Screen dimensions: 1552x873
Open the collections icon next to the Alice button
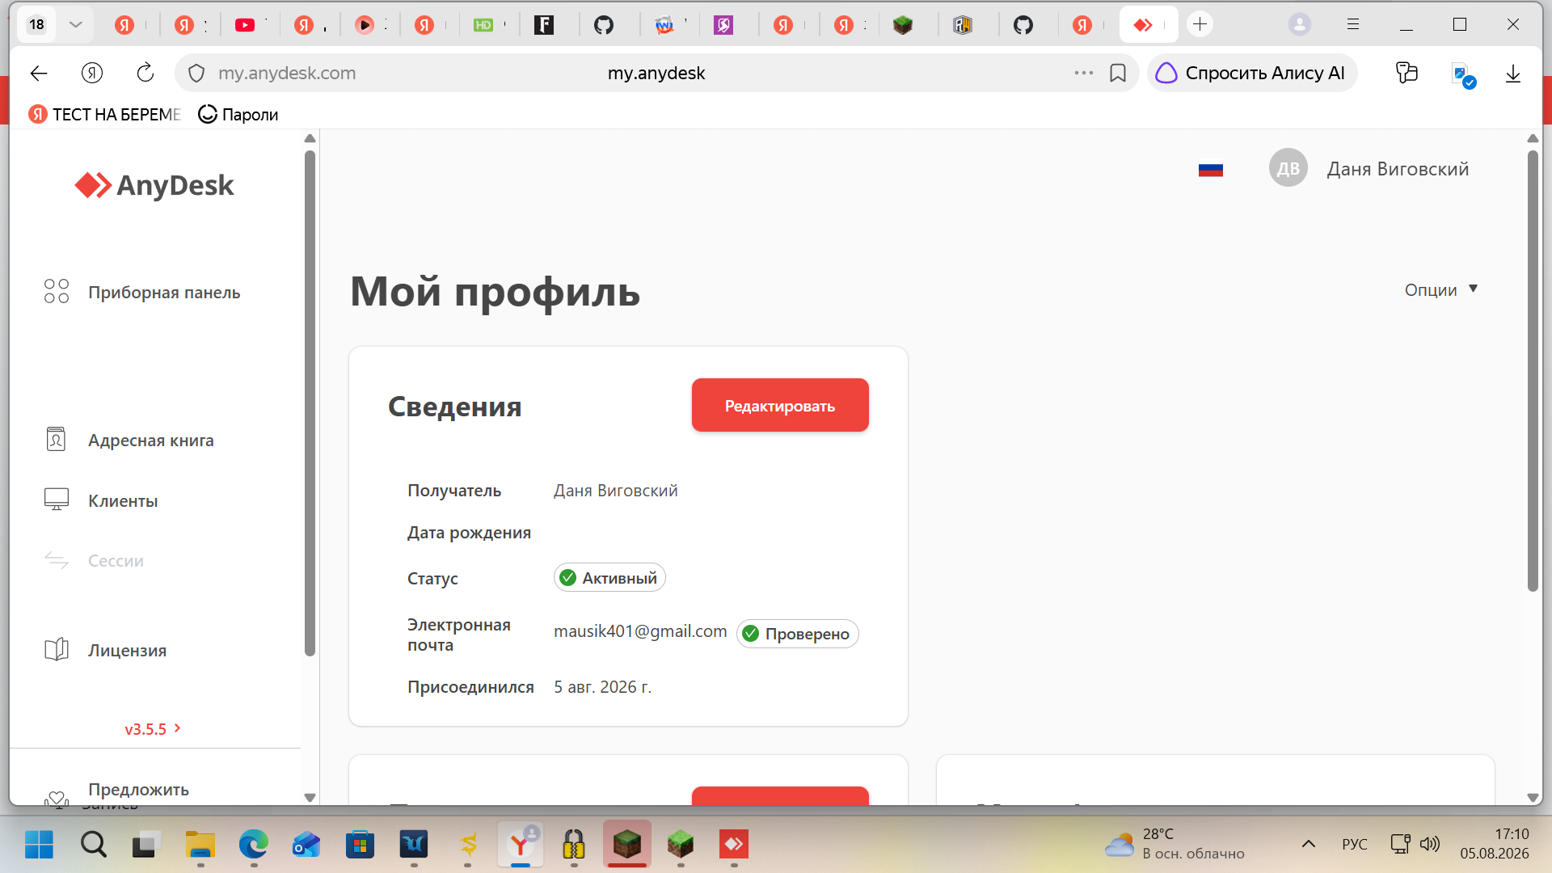tap(1407, 73)
